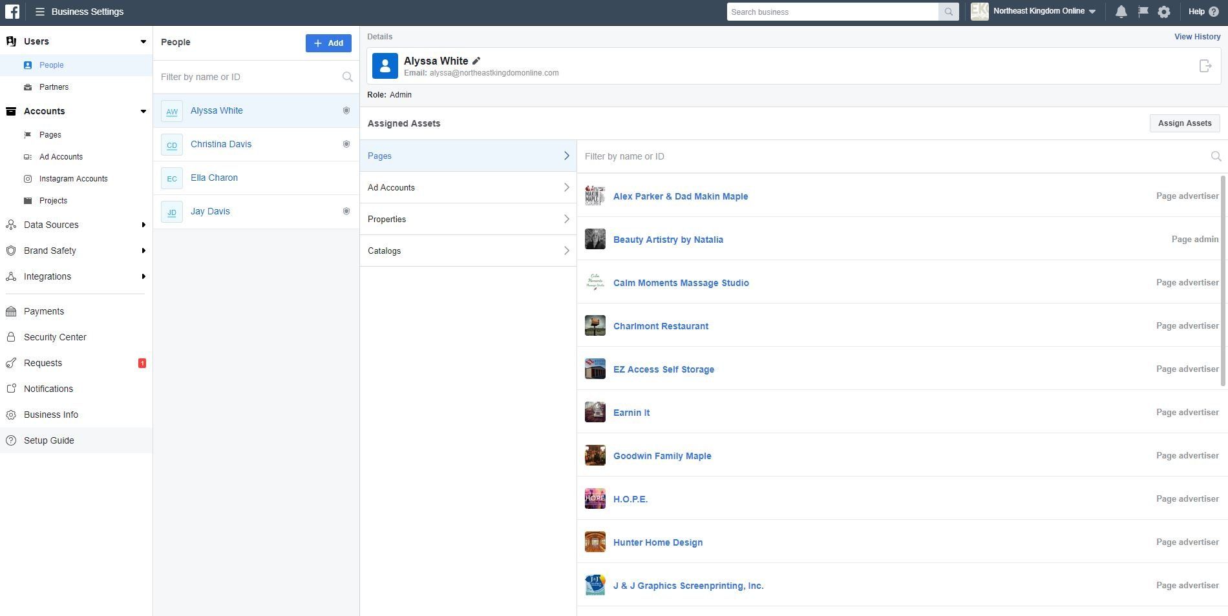Open Notifications in the sidebar
Viewport: 1228px width, 616px height.
point(76,389)
